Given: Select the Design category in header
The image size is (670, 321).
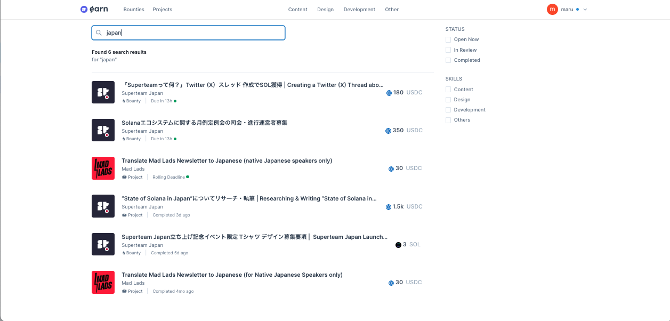Looking at the screenshot, I should [x=325, y=10].
